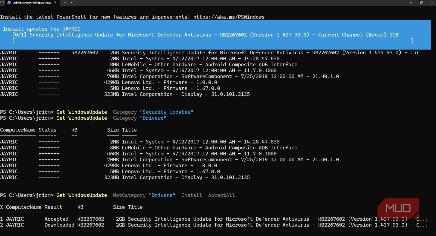Click KB2267602 in the Downloaded row
This screenshot has height=236, width=436.
tap(91, 225)
